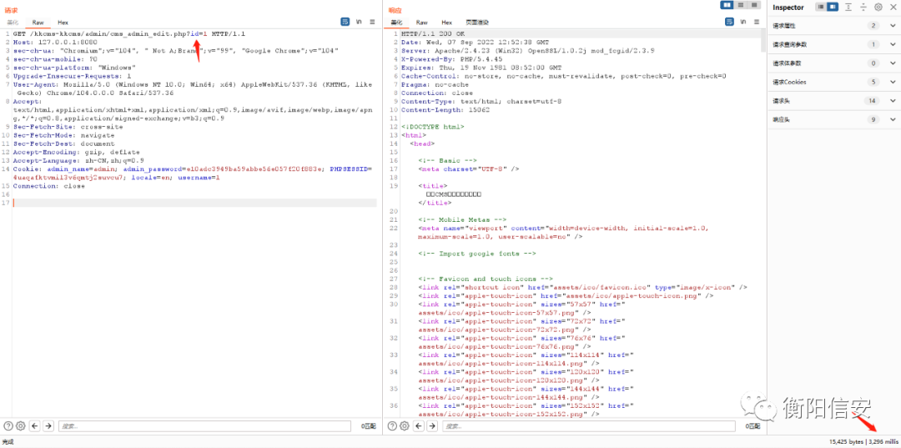Click the GET request line text
Viewport: 901px width, 448px height.
129,34
